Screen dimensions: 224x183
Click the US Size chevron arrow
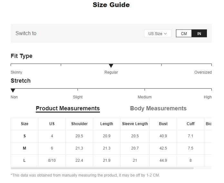tap(165, 34)
